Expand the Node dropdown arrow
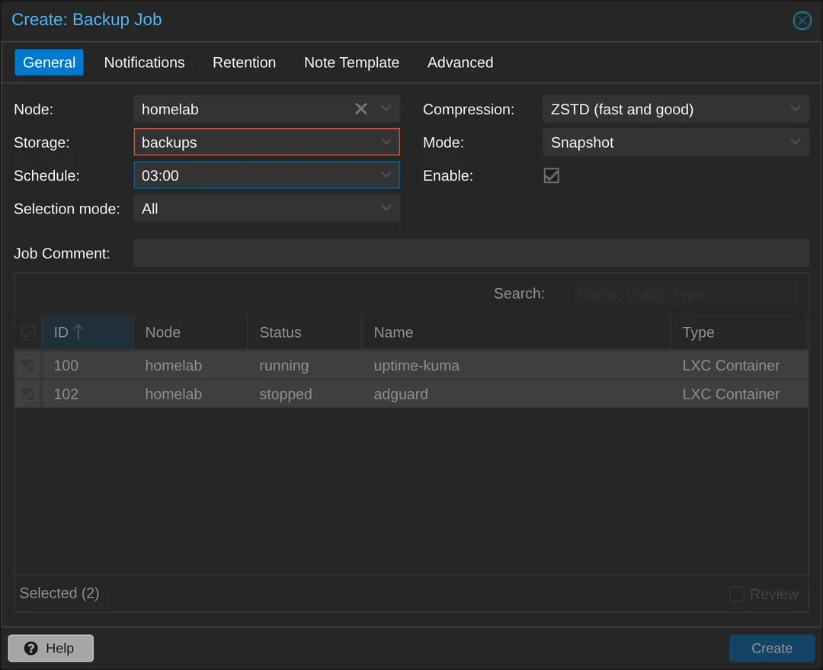The height and width of the screenshot is (670, 823). [x=386, y=109]
